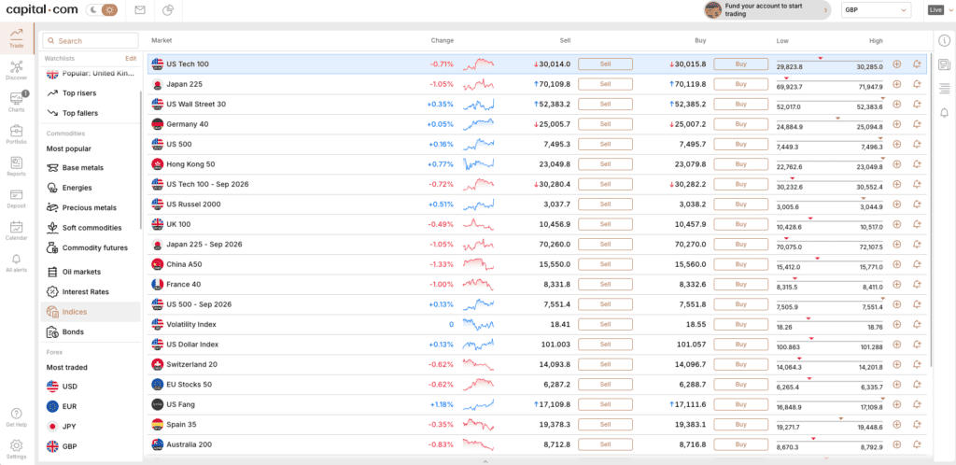956x465 pixels.
Task: Open the Discover section in left sidebar
Action: pyautogui.click(x=17, y=70)
